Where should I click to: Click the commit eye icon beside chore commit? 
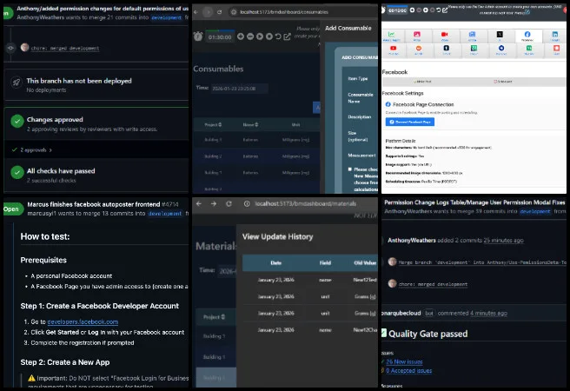click(x=10, y=48)
